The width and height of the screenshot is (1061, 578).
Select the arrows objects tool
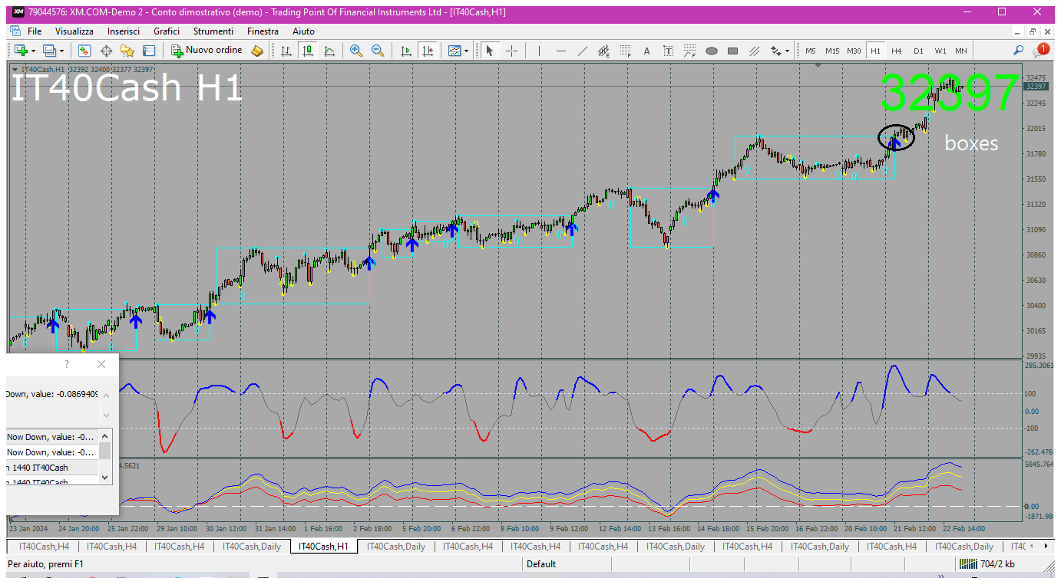coord(775,51)
